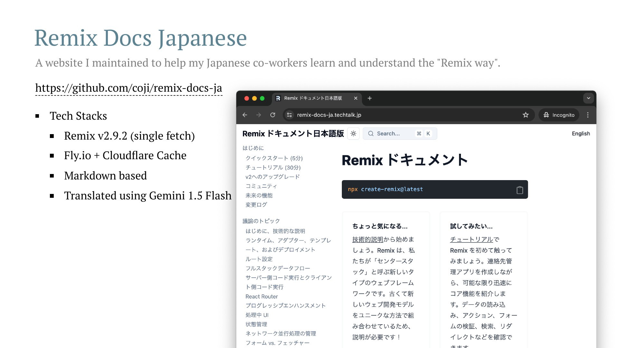Open コミュニティ sidebar item
The image size is (618, 348).
[x=261, y=186]
